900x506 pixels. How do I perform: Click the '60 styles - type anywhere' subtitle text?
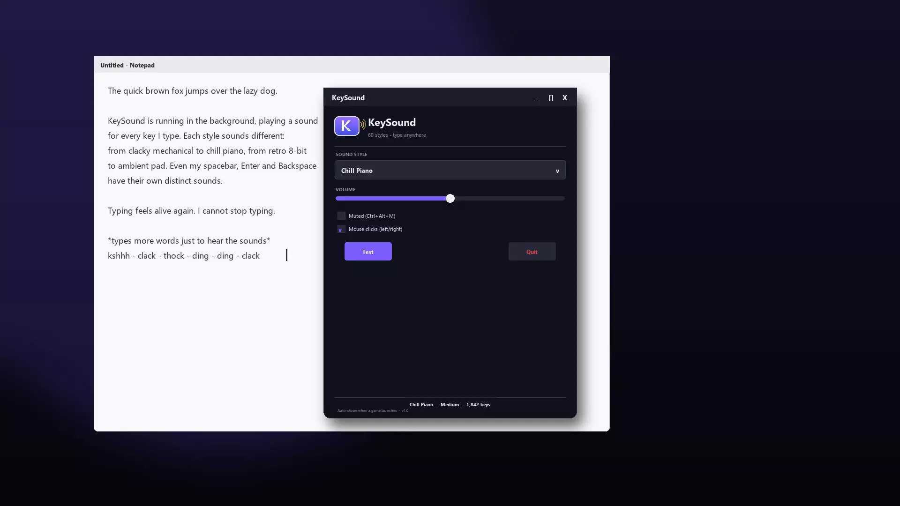397,135
